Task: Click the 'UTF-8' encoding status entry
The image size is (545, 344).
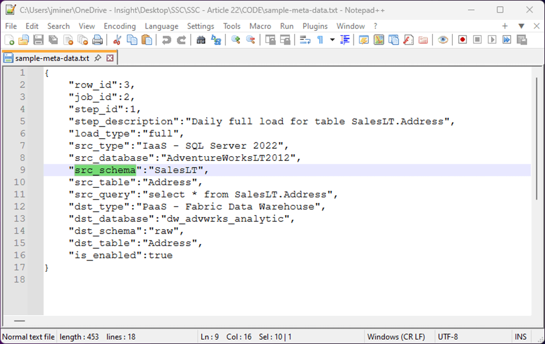Action: tap(447, 337)
